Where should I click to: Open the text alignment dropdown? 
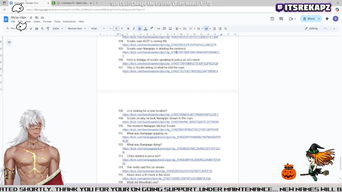[x=178, y=29]
